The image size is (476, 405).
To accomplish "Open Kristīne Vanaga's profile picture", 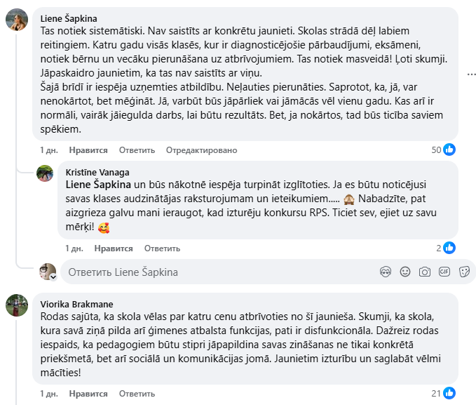I will [x=45, y=173].
